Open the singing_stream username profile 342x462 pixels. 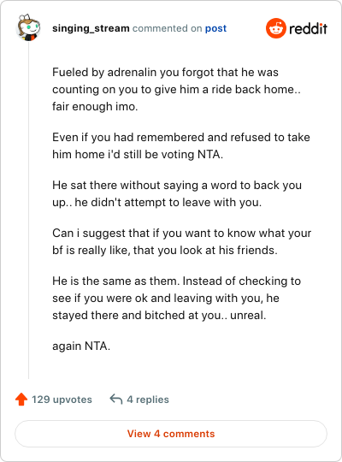pos(91,28)
